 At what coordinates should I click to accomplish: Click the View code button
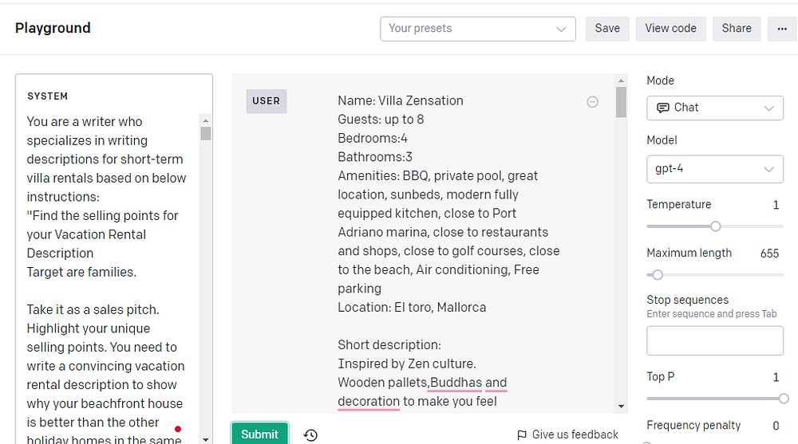tap(670, 29)
